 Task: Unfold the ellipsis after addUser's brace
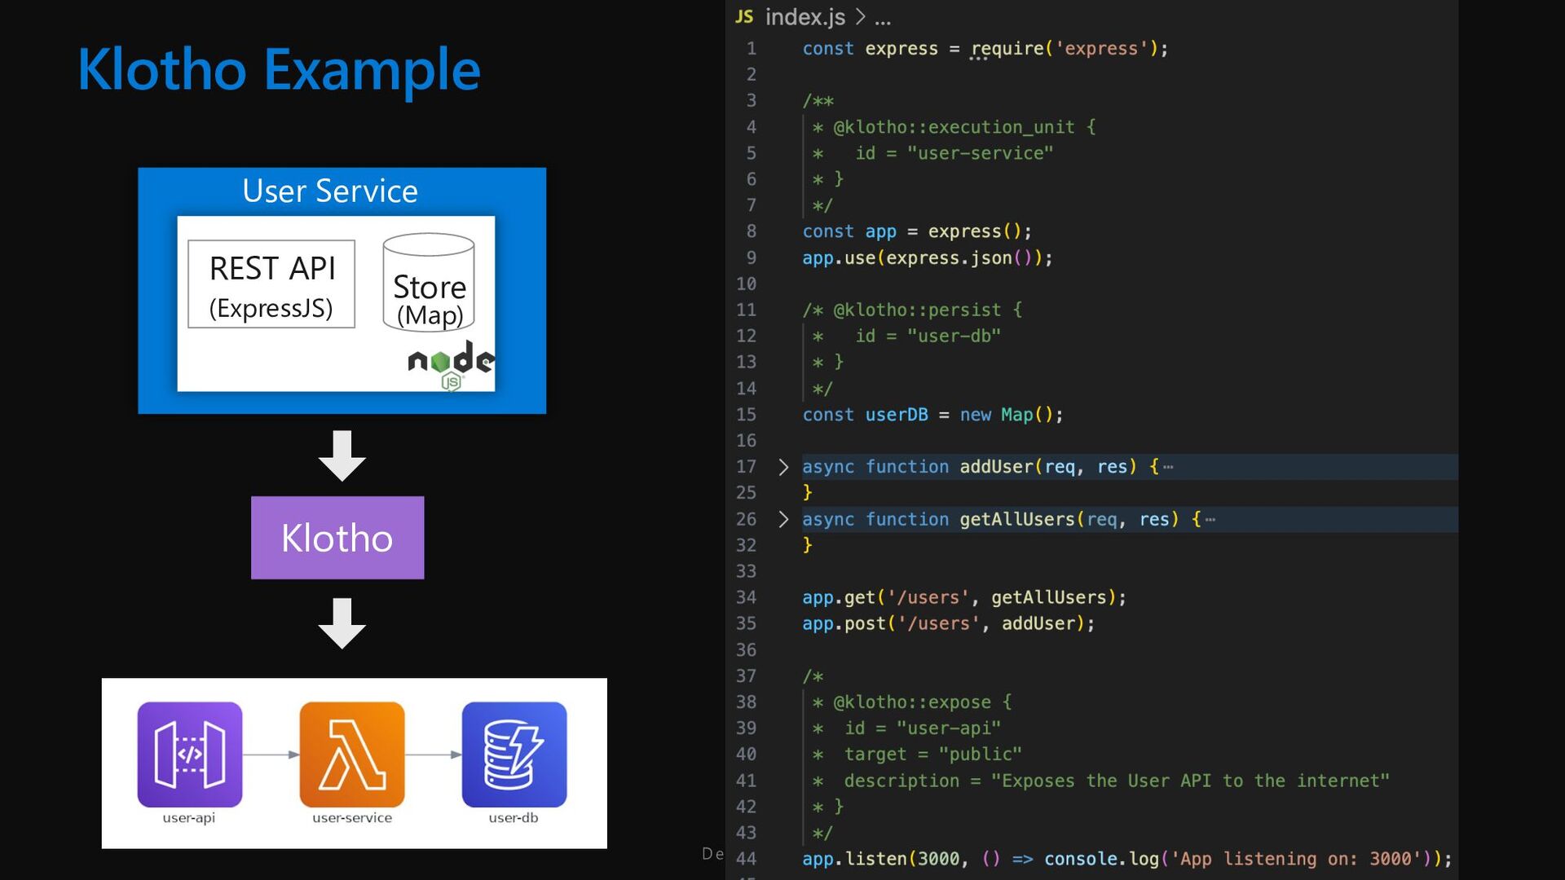point(1168,467)
